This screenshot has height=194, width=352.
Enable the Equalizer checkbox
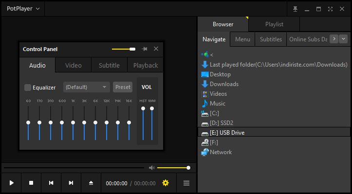28,88
